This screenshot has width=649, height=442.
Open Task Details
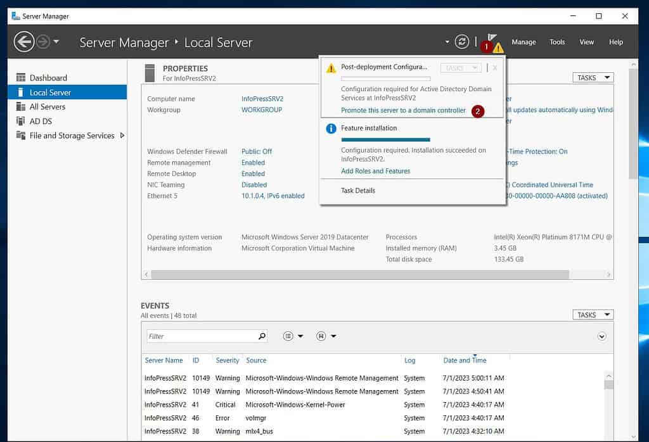point(357,191)
